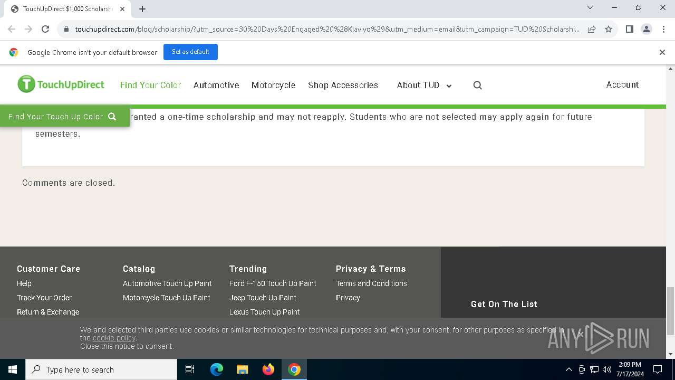Open Automotive Touch Up Paint link
Screen dimensions: 675x380
[167, 283]
